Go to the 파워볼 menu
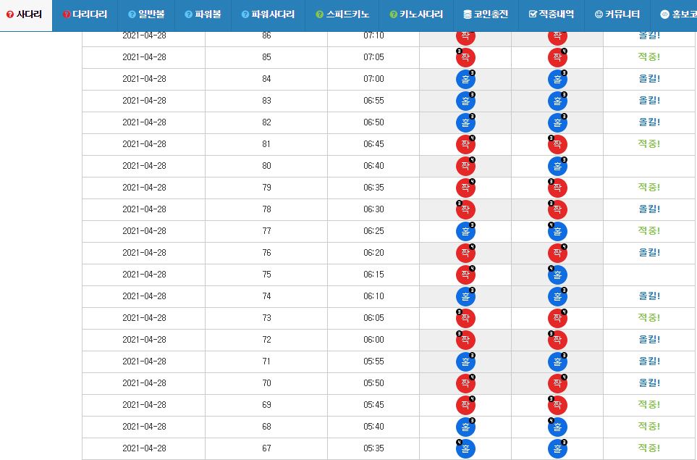 (x=203, y=14)
